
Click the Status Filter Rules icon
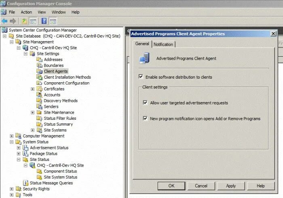tap(39, 118)
